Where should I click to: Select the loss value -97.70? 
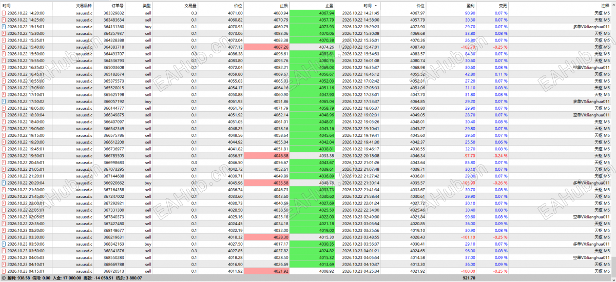point(469,155)
